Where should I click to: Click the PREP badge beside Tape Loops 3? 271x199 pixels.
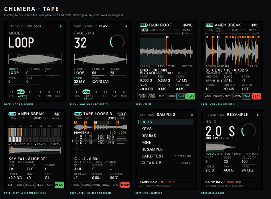(78, 114)
